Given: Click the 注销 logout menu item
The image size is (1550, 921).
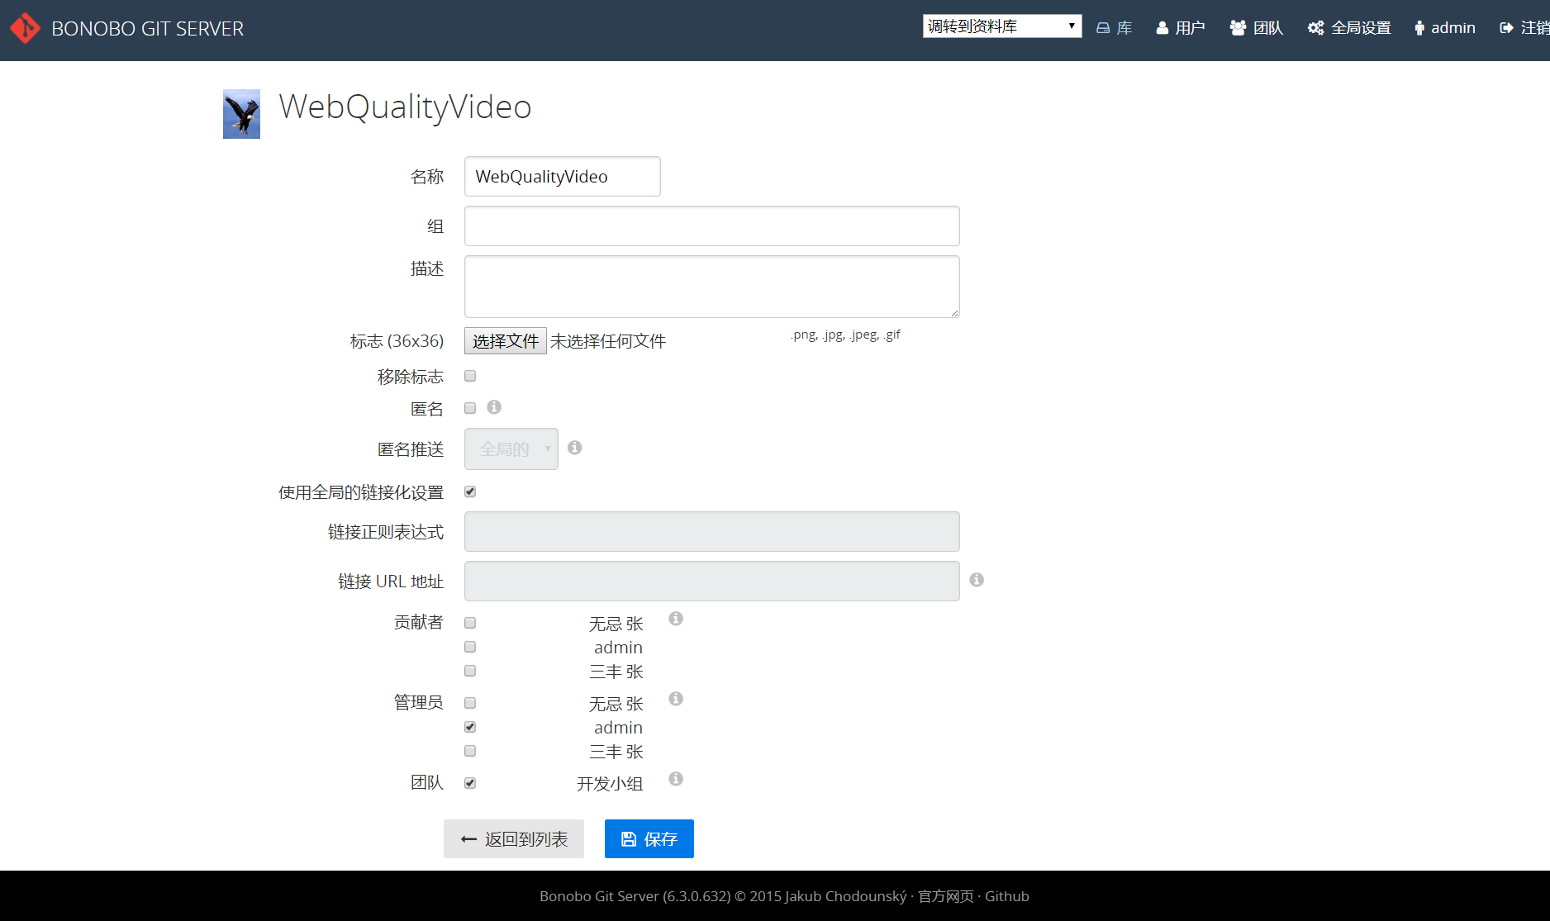Looking at the screenshot, I should pos(1525,28).
